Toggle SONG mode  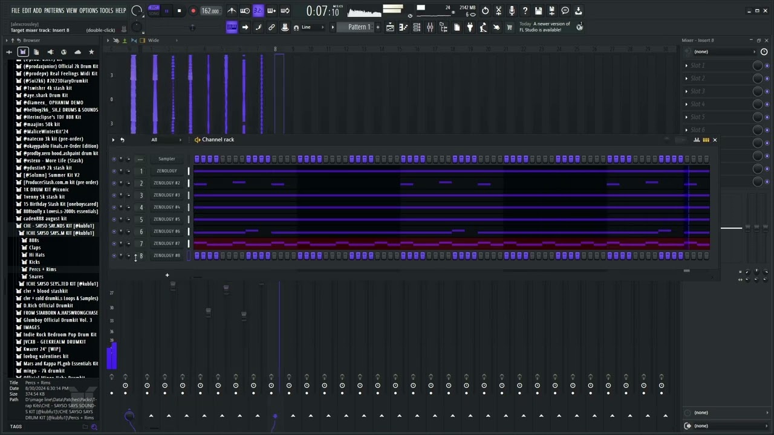tap(154, 13)
